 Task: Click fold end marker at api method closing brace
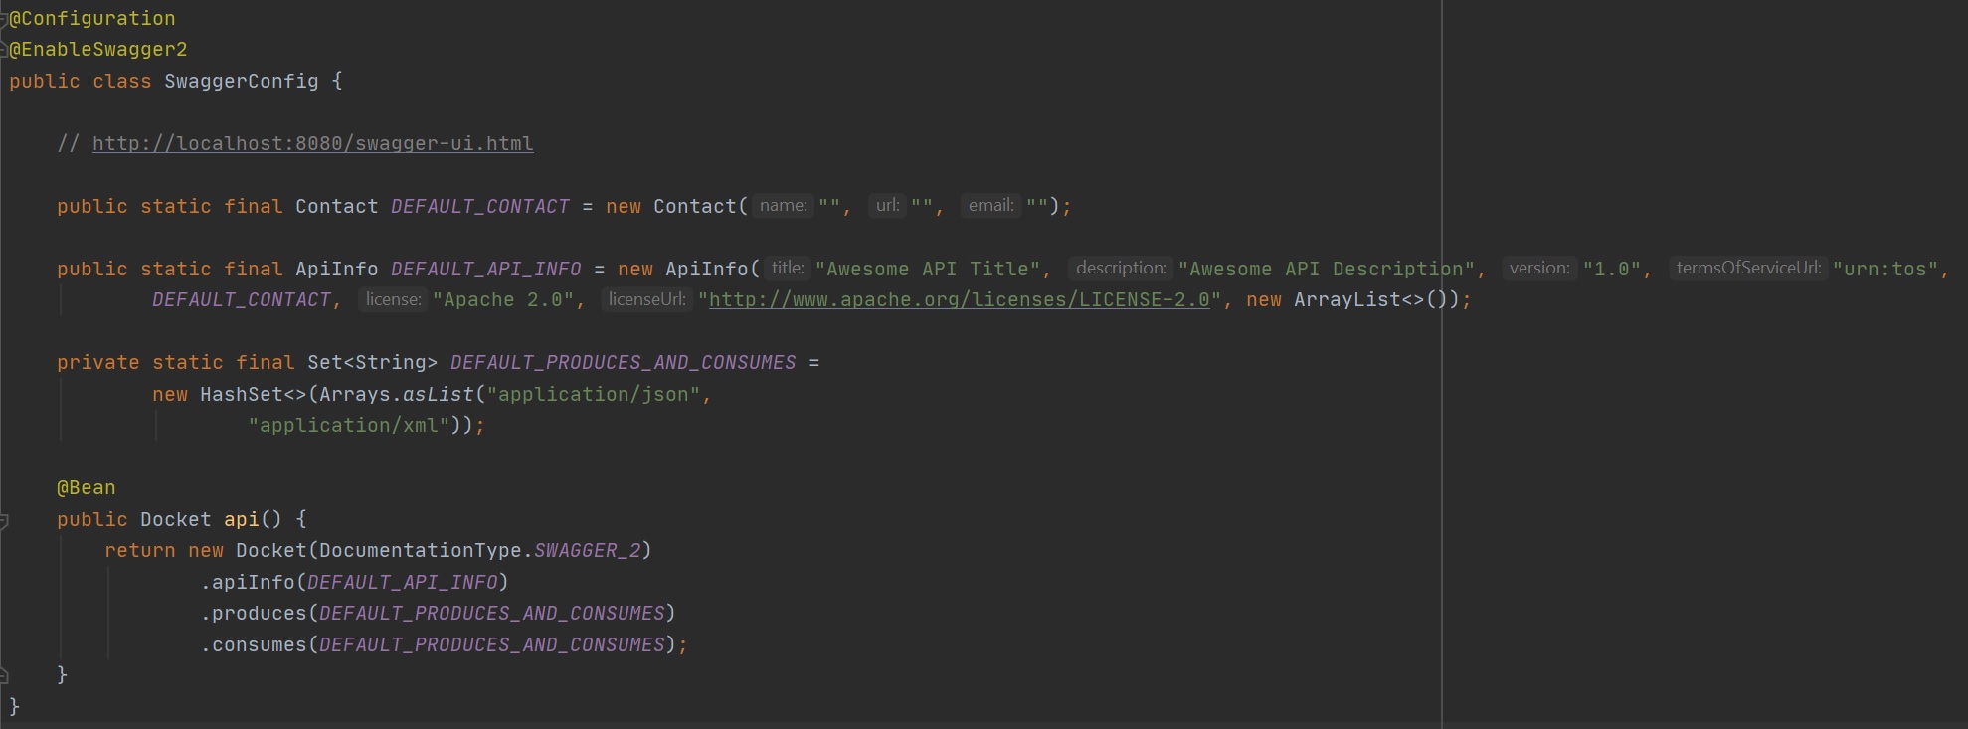coord(4,675)
